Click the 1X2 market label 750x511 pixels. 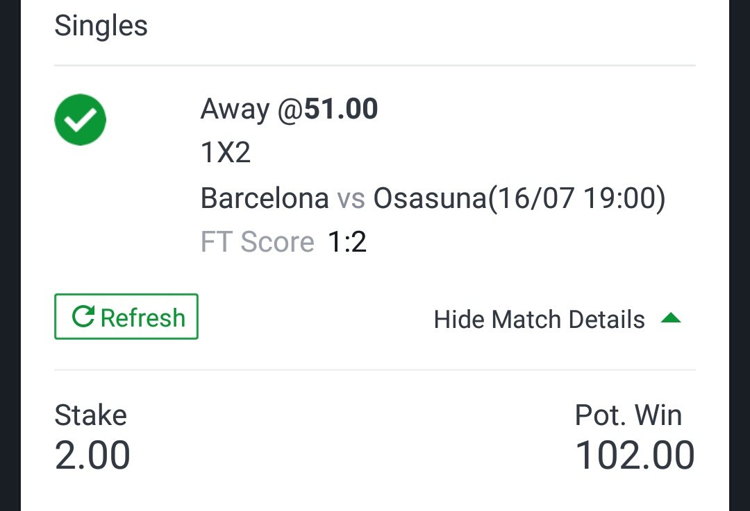(x=225, y=153)
